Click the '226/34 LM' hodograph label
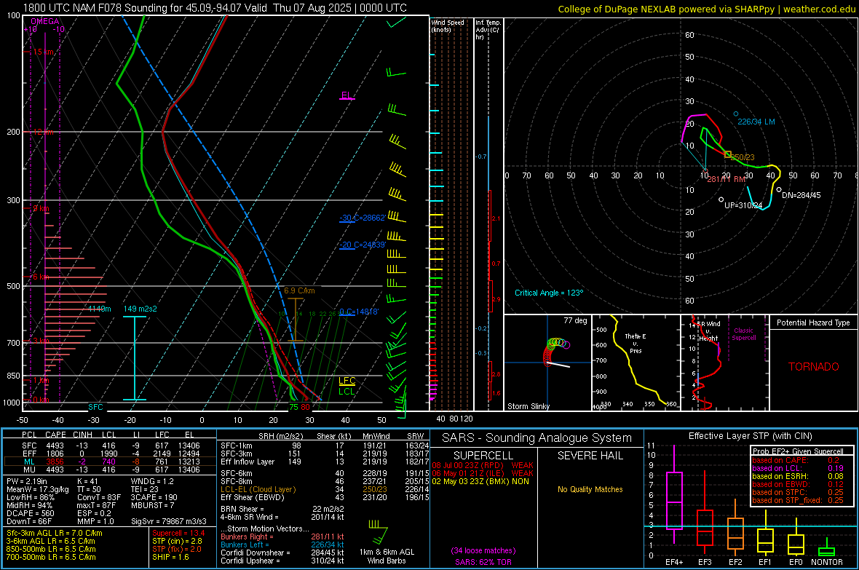This screenshot has height=570, width=859. (756, 122)
